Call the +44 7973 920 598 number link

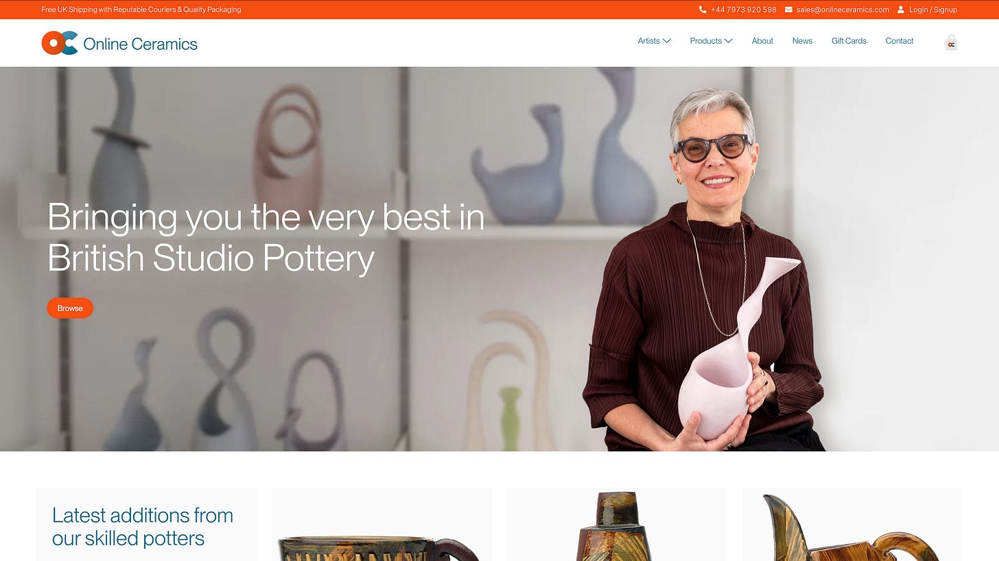click(x=744, y=10)
